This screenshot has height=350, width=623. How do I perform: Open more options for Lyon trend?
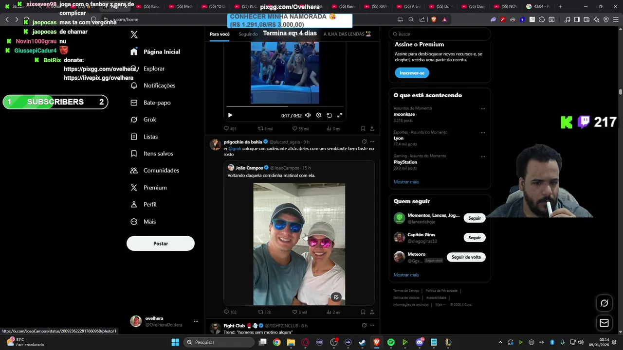pyautogui.click(x=483, y=133)
